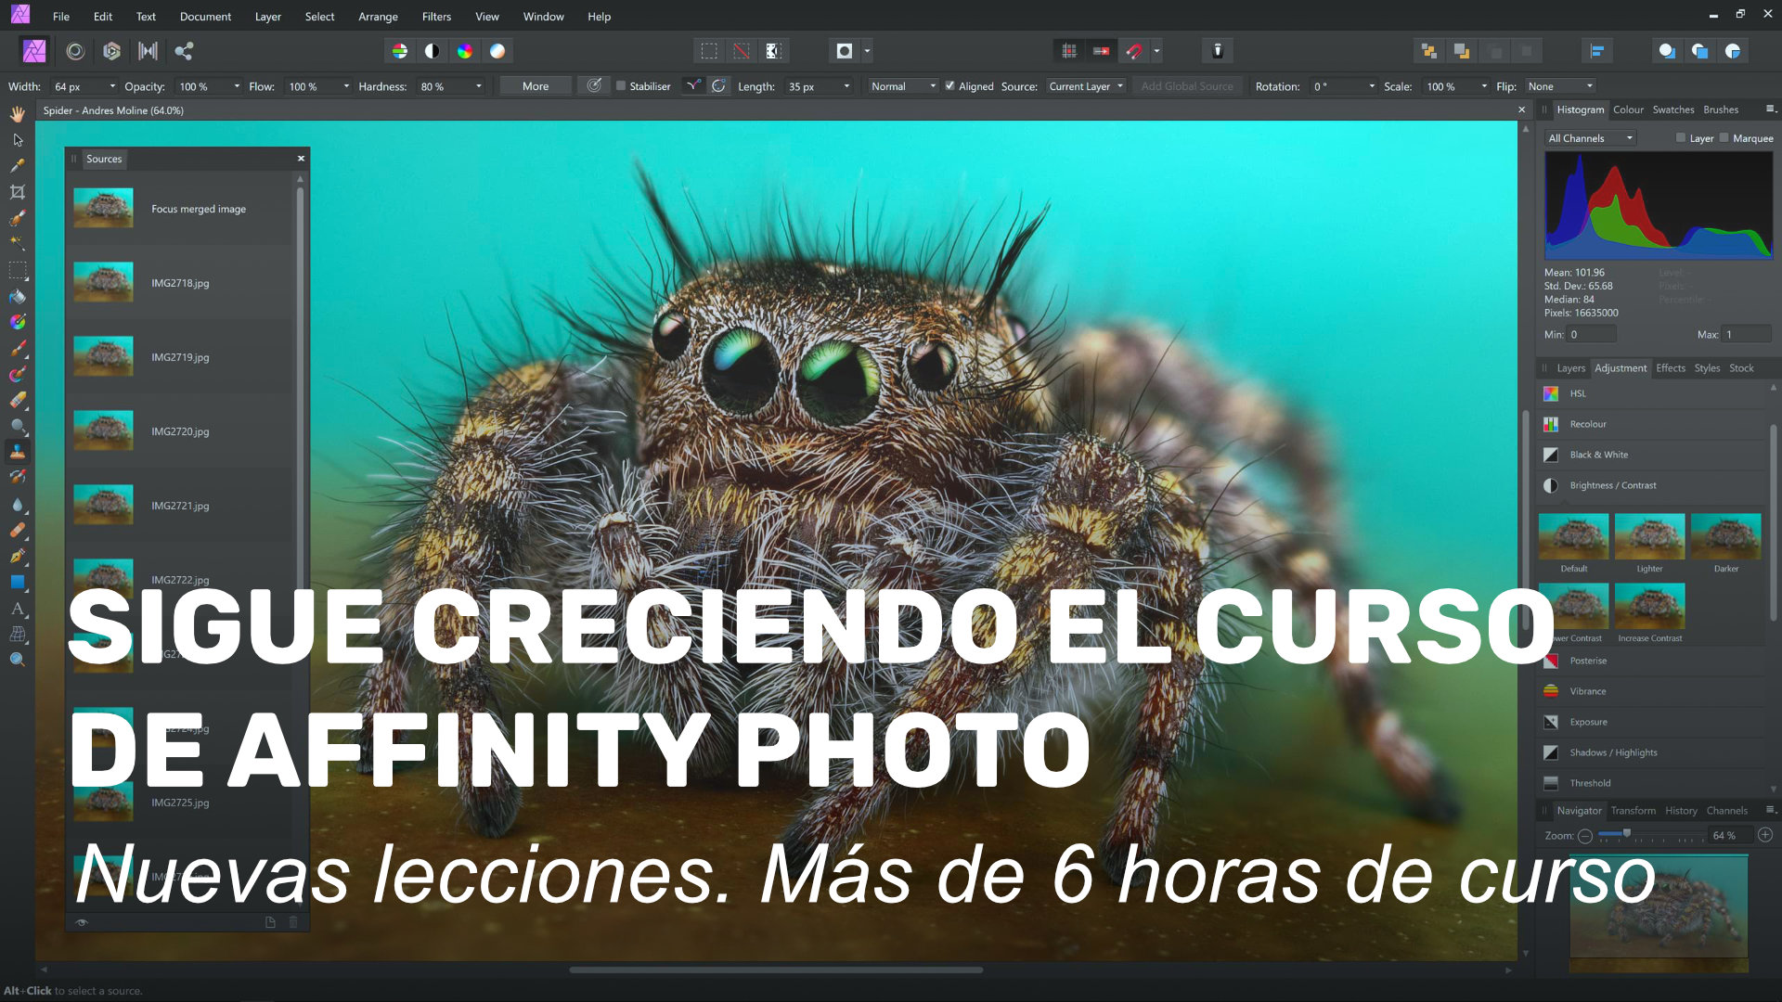Select the Zoom tool in the left toolbar
1782x1002 pixels.
18,660
